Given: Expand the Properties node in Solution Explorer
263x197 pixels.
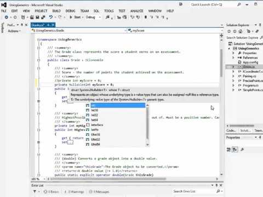Looking at the screenshot, I should [x=233, y=53].
